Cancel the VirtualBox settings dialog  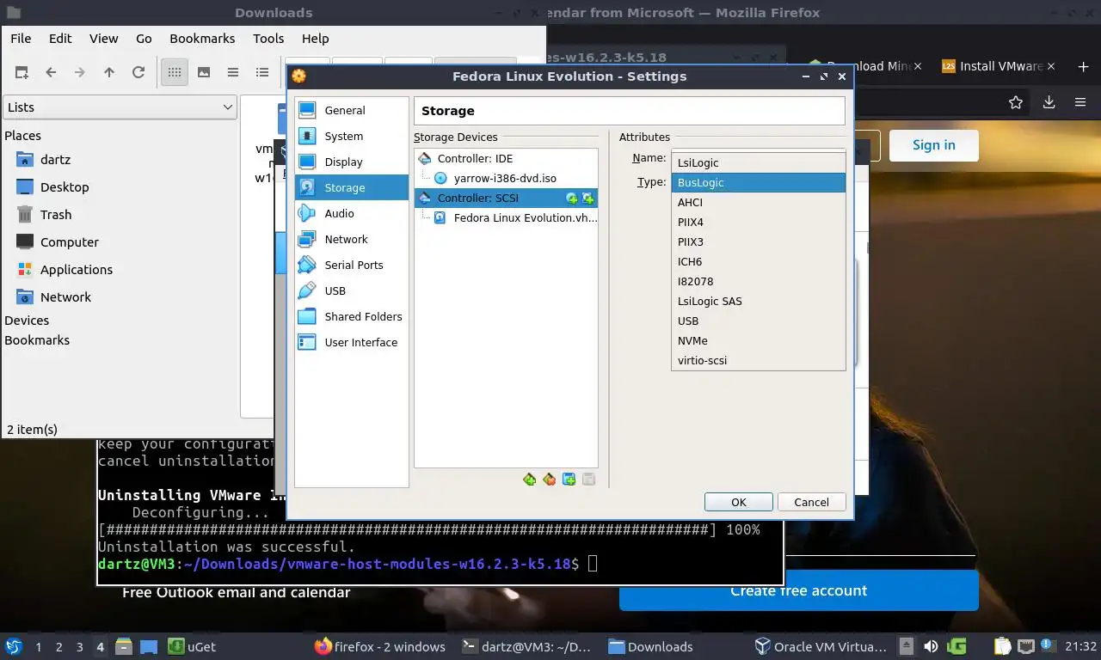click(x=811, y=502)
